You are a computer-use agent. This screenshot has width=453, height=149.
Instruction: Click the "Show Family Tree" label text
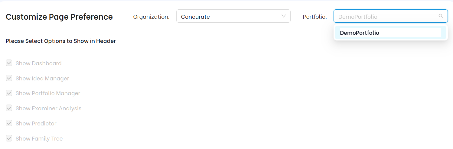(39, 138)
